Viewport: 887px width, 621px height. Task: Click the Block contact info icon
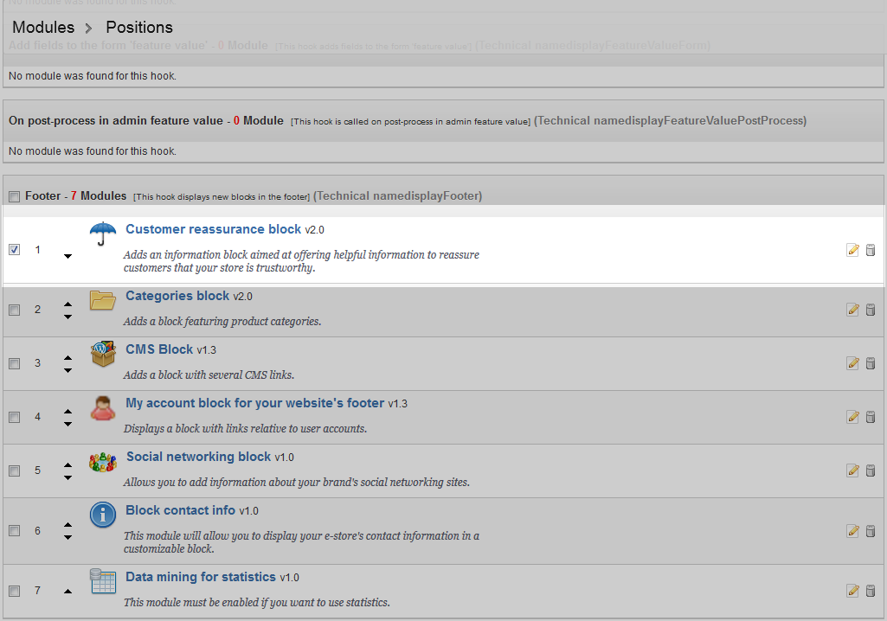click(103, 515)
